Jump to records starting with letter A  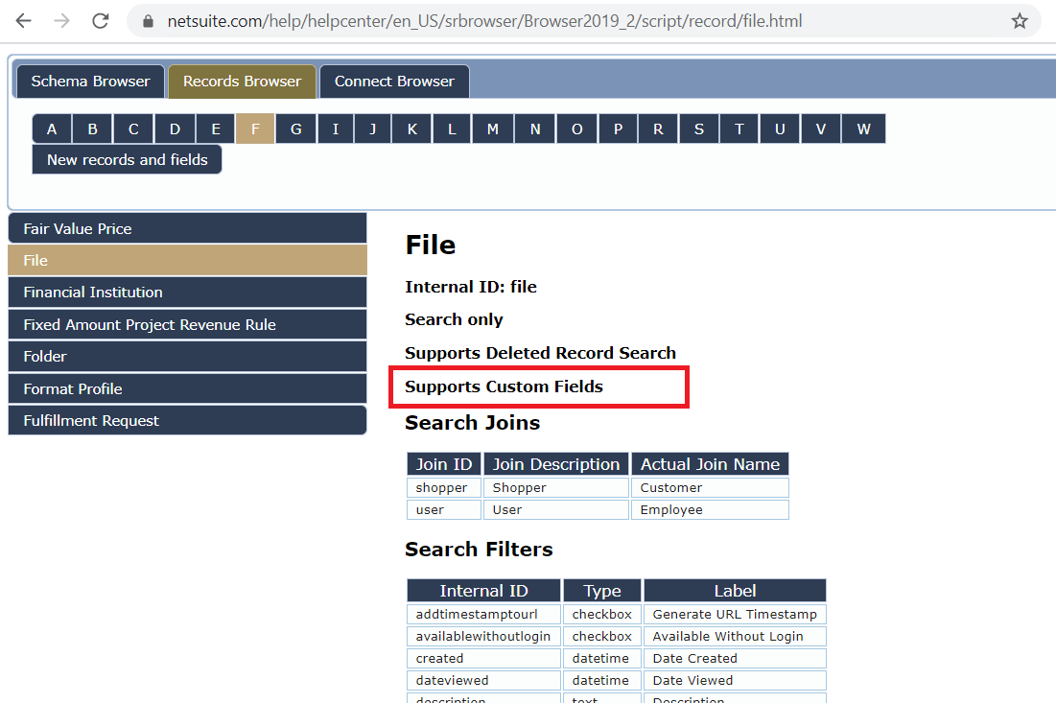tap(51, 128)
